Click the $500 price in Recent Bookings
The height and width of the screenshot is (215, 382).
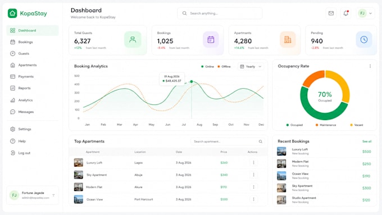pyautogui.click(x=367, y=152)
